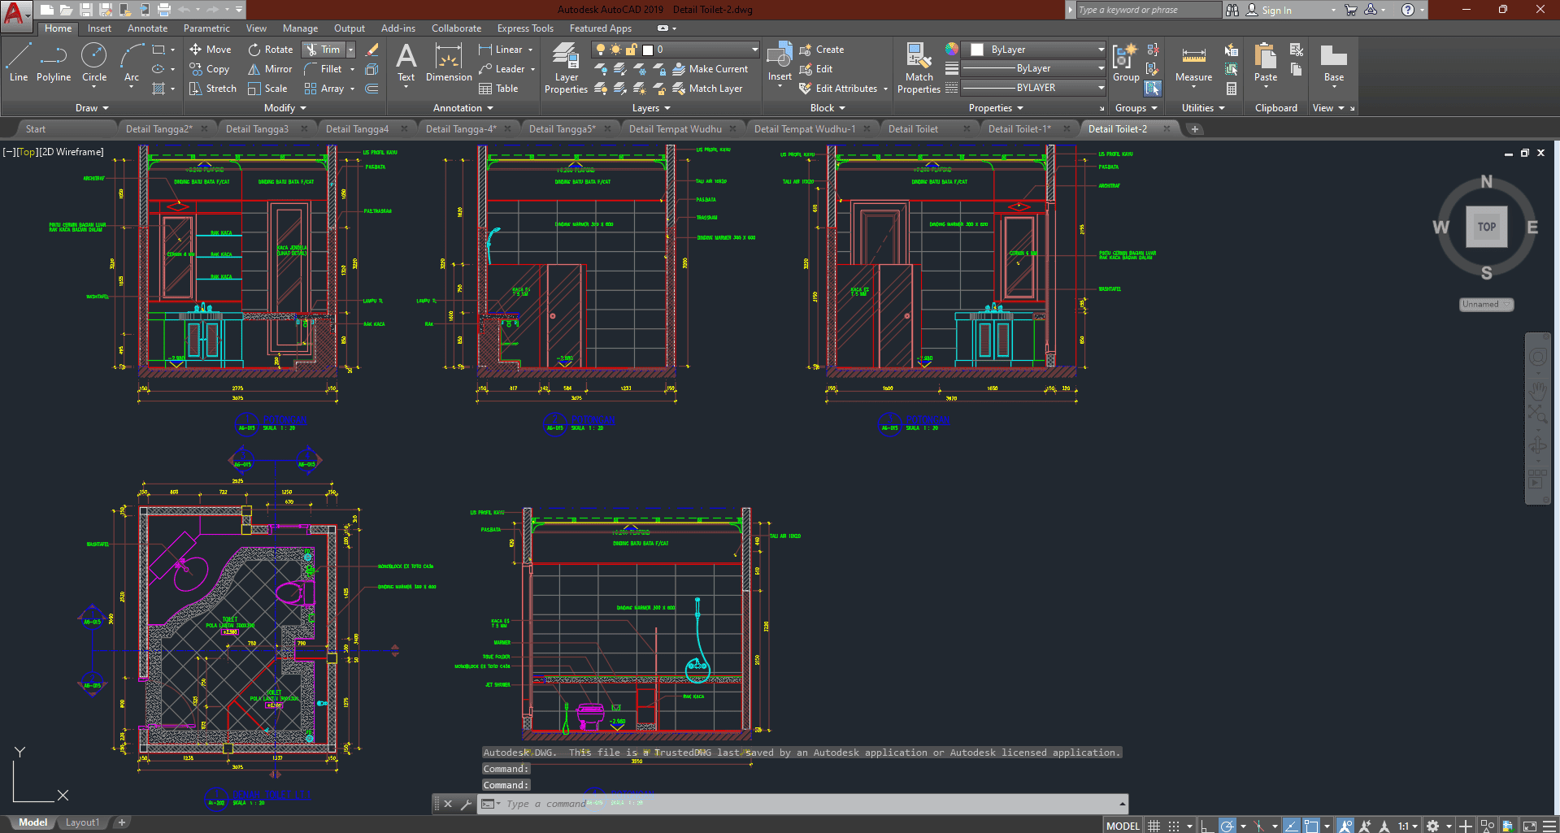Toggle polar tracking in status bar
The image size is (1560, 833).
click(1228, 826)
